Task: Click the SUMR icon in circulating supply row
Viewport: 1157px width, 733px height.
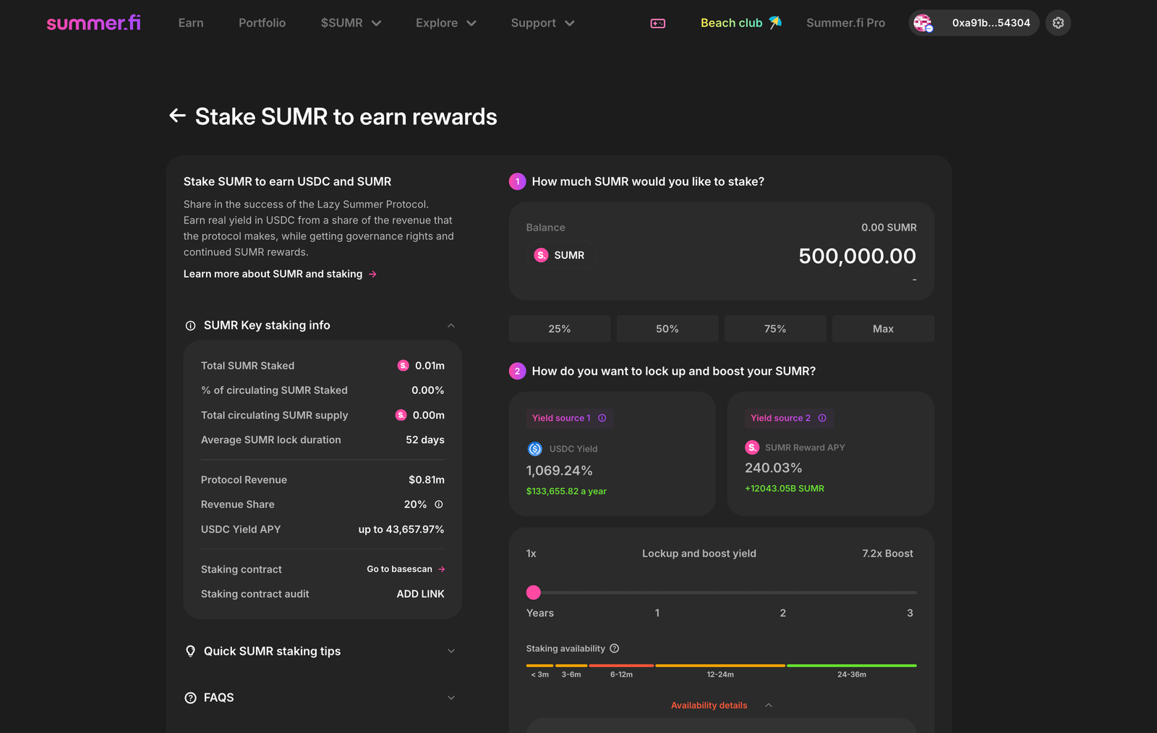Action: [401, 415]
